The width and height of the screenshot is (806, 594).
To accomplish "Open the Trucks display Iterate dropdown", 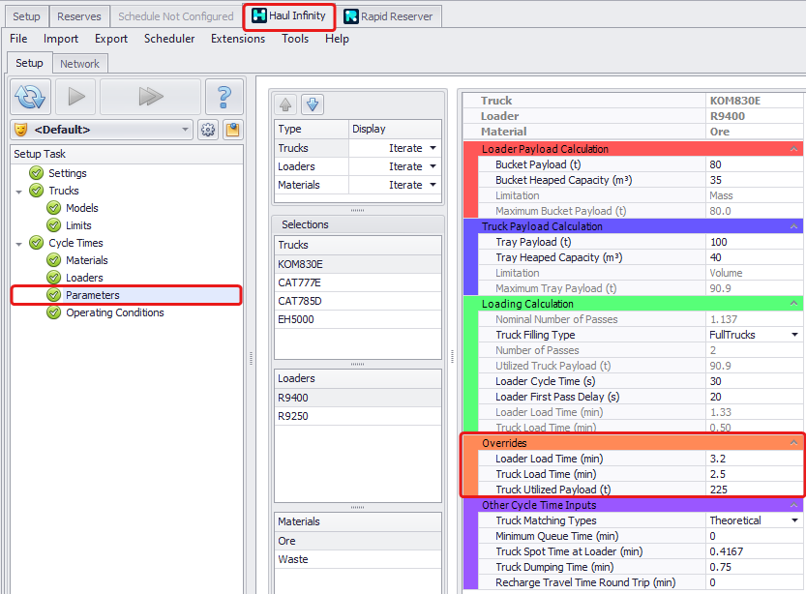I will point(433,148).
